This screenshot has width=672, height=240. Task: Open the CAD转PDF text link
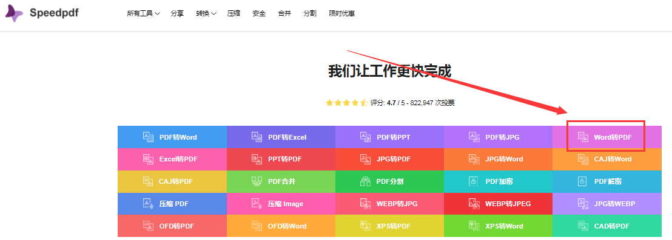coord(611,226)
